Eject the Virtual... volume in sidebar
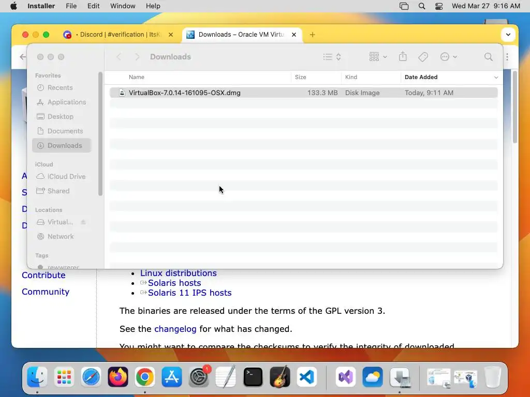Viewport: 530px width, 397px height. 83,222
